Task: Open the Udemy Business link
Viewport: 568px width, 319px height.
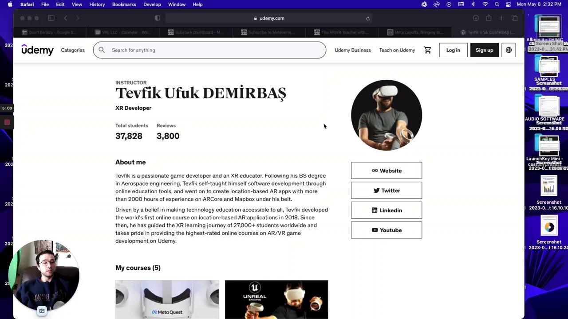Action: [352, 50]
